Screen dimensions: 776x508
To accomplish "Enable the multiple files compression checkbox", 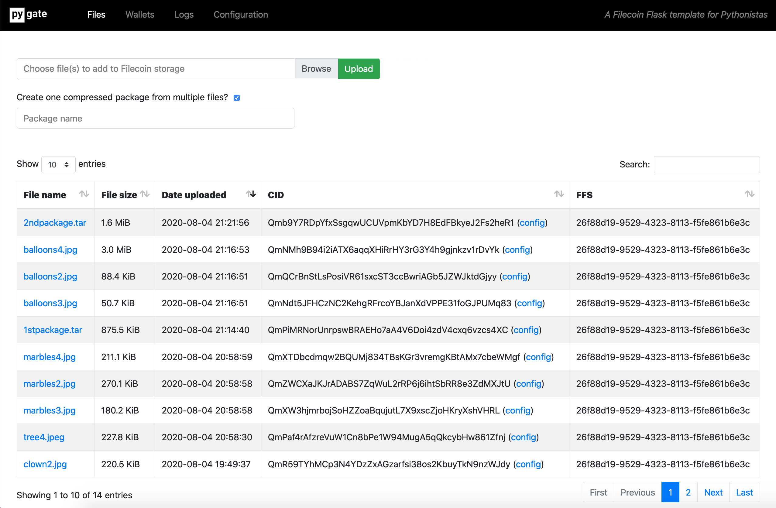I will (x=236, y=98).
